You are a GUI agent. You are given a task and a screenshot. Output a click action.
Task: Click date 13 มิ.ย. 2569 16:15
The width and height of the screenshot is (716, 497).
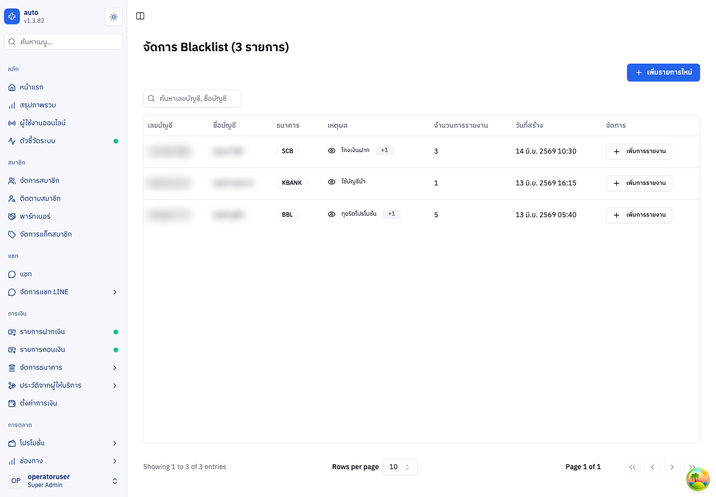[546, 183]
